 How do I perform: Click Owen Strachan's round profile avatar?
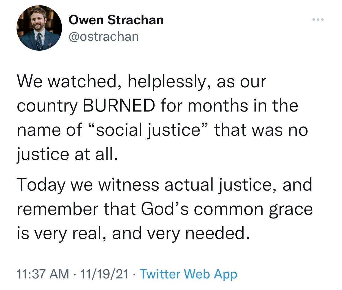pos(39,28)
